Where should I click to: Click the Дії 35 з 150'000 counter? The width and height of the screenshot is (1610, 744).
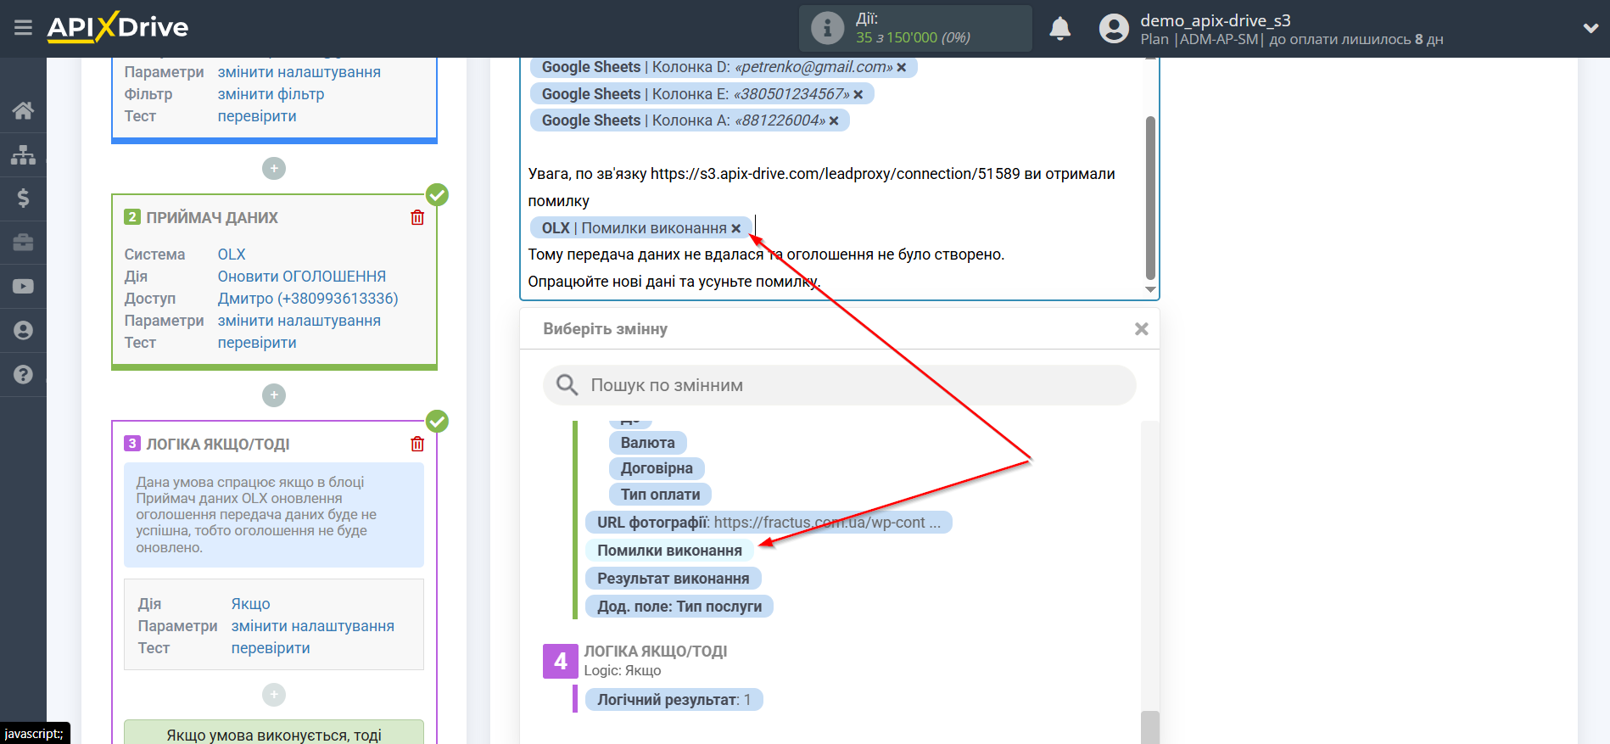[914, 28]
